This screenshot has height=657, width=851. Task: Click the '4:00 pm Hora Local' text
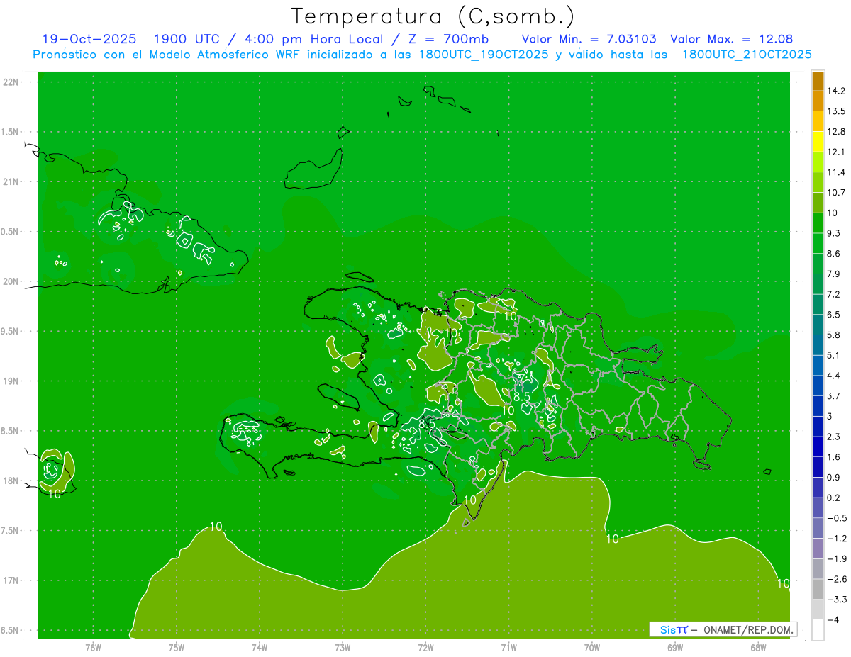pos(328,39)
